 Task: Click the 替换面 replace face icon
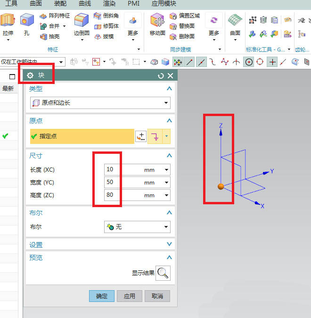[173, 26]
